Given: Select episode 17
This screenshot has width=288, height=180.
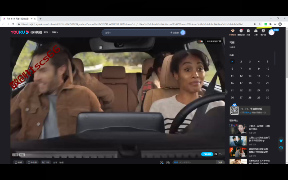Looking at the screenshot, I should point(241,83).
